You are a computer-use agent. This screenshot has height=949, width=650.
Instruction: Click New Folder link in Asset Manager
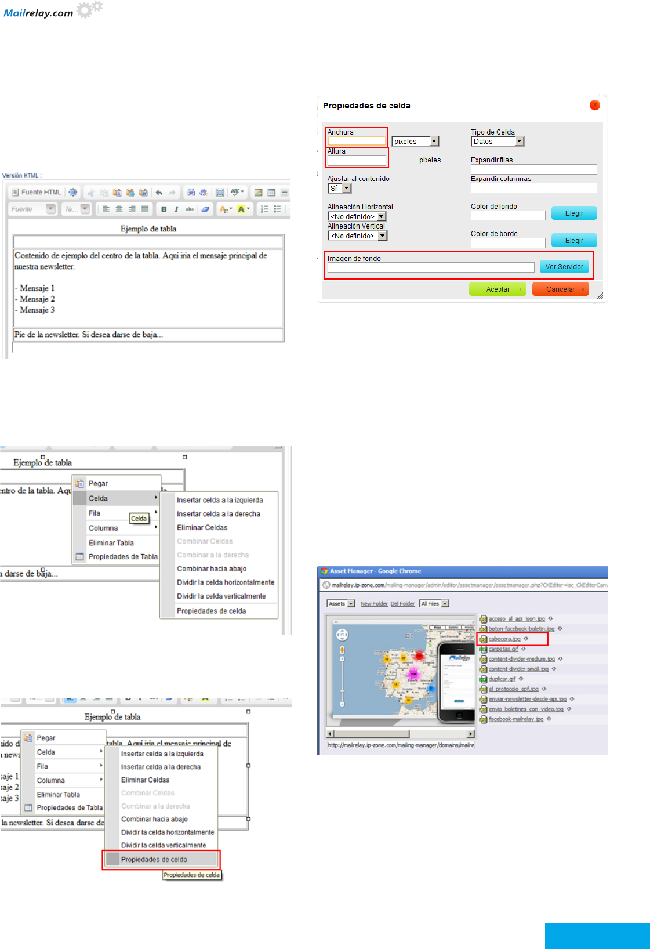374,604
